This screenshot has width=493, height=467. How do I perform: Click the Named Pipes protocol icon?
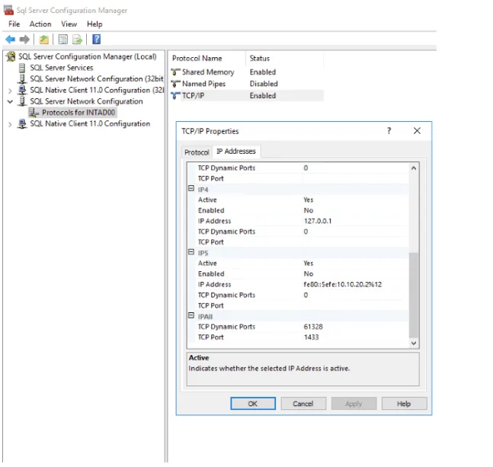click(175, 84)
